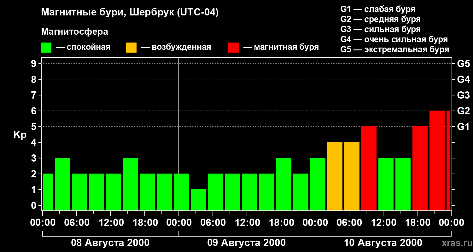Viewport: 473px width, 252px height.
Task: Click the chart title Магнитные бури, Шербрук
Action: tap(130, 13)
